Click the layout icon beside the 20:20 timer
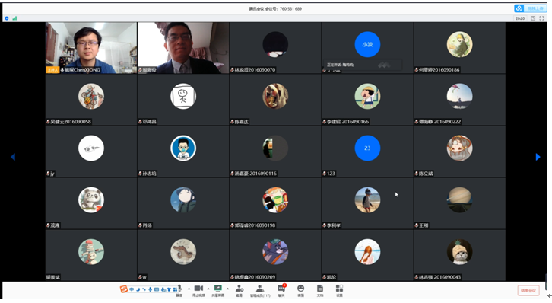 533,18
